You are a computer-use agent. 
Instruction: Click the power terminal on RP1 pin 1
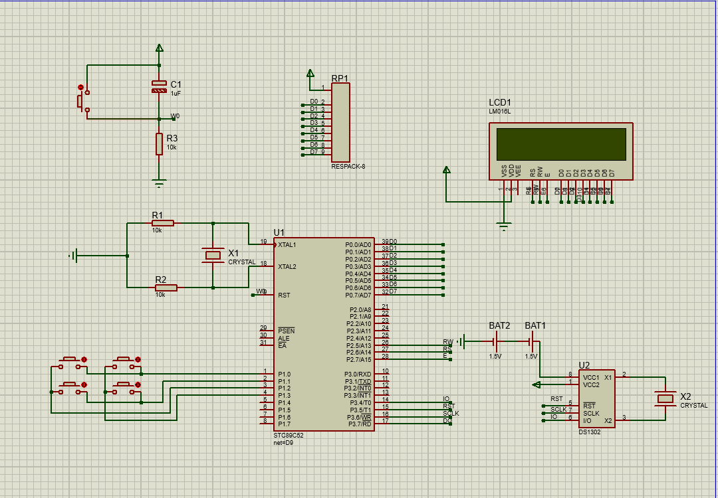click(x=310, y=73)
